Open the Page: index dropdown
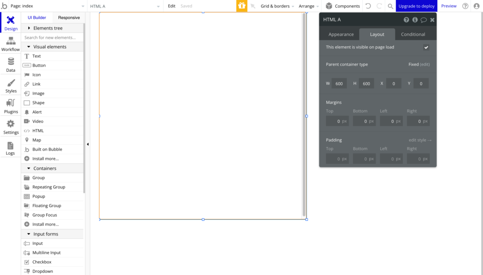 (x=48, y=6)
